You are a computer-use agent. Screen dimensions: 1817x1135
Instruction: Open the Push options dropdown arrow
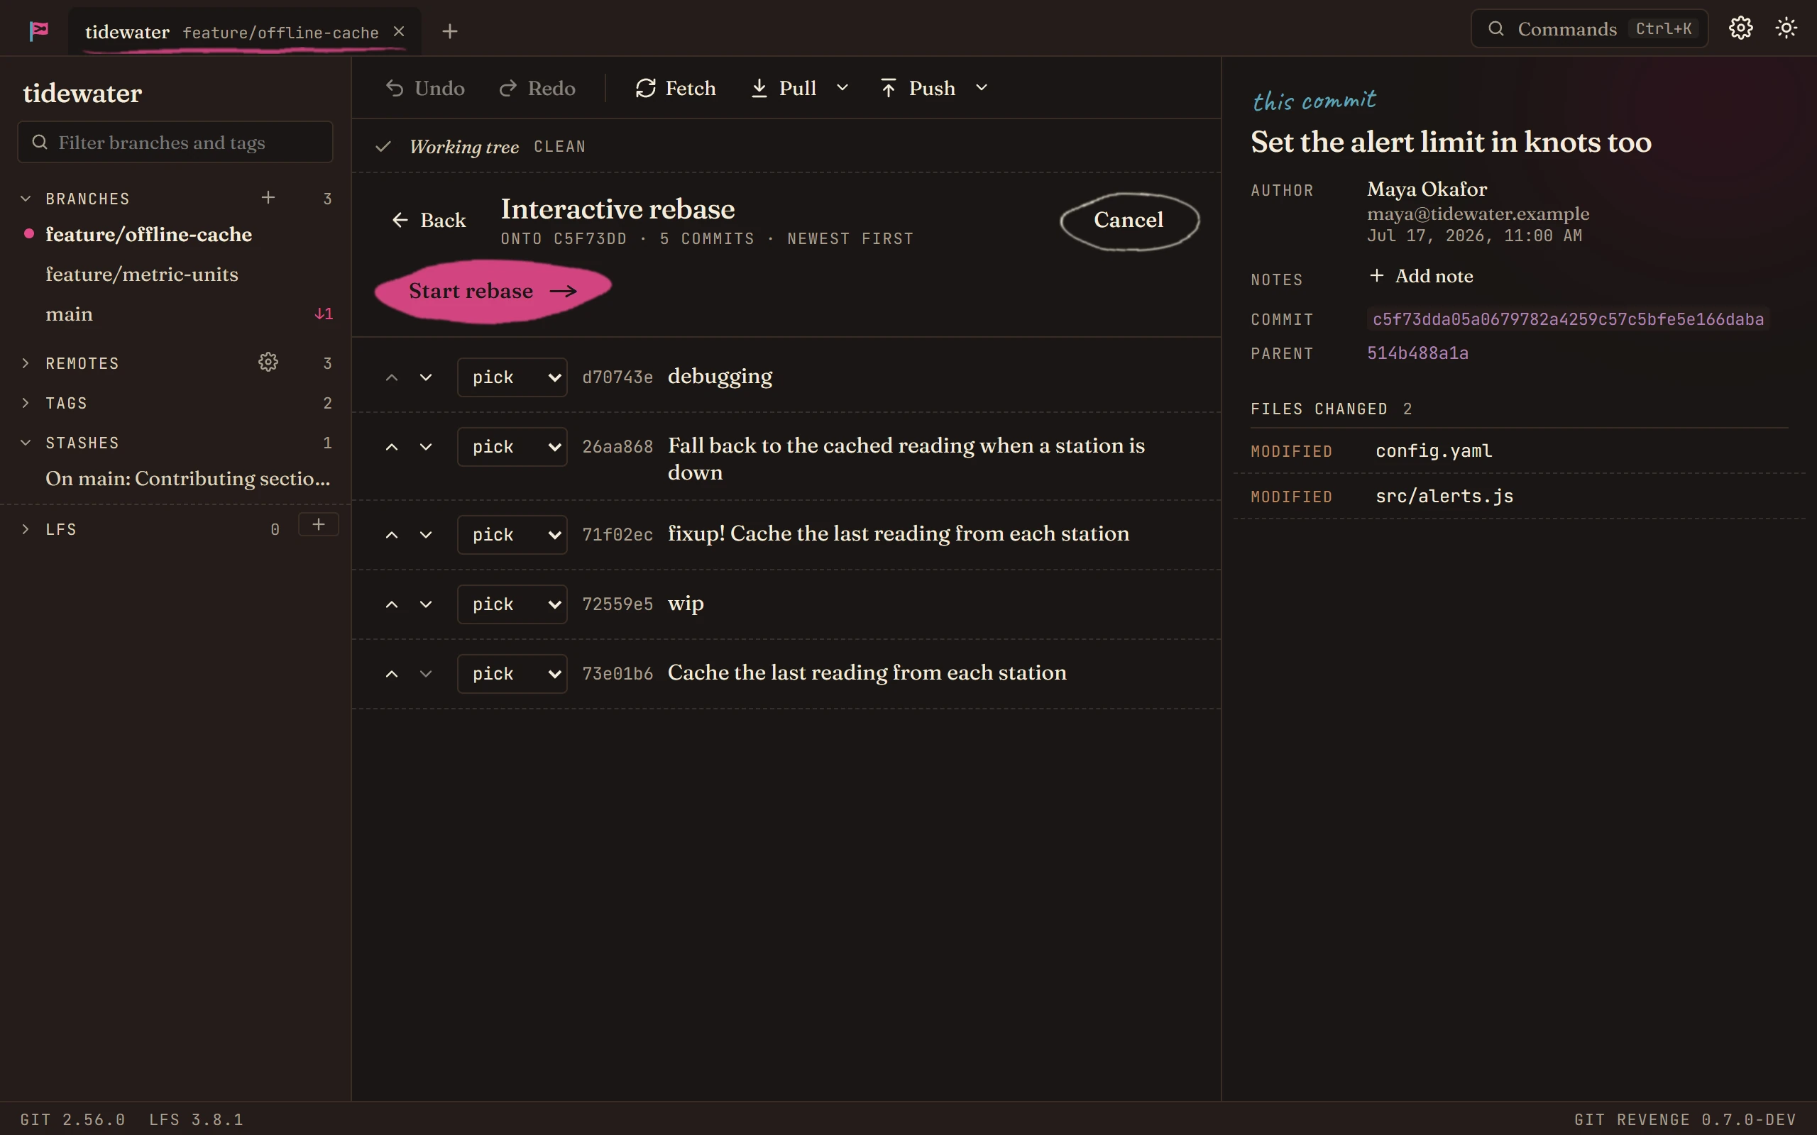(x=982, y=88)
